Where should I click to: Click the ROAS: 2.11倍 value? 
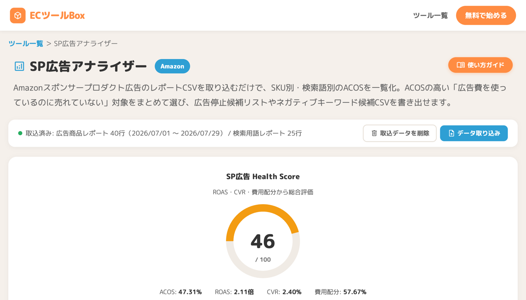click(234, 292)
